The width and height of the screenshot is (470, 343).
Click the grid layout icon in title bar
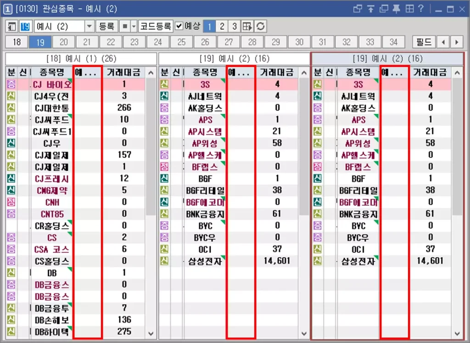[x=409, y=9]
